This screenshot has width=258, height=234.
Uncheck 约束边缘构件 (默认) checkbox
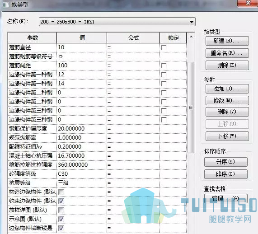61,201
